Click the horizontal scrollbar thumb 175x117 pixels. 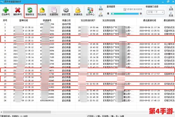coord(27,112)
